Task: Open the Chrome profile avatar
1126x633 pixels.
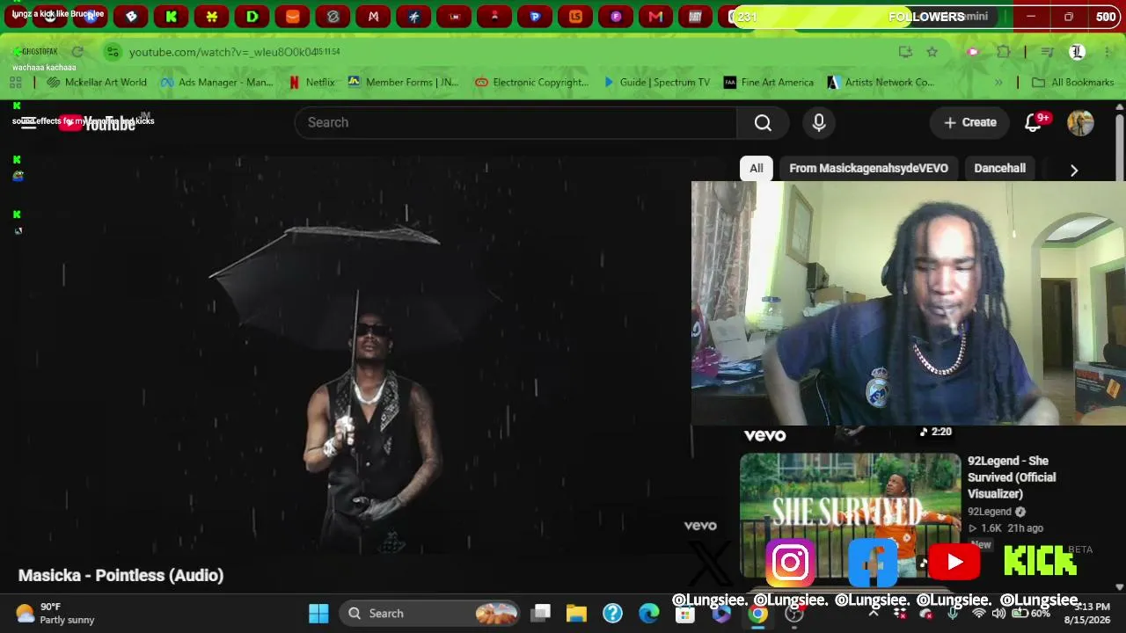Action: (x=1077, y=52)
